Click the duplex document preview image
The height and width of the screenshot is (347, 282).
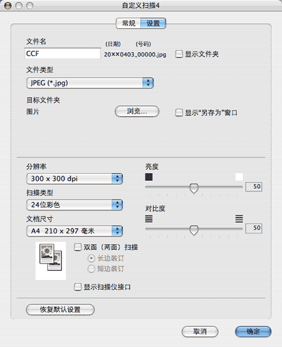[x=51, y=260]
